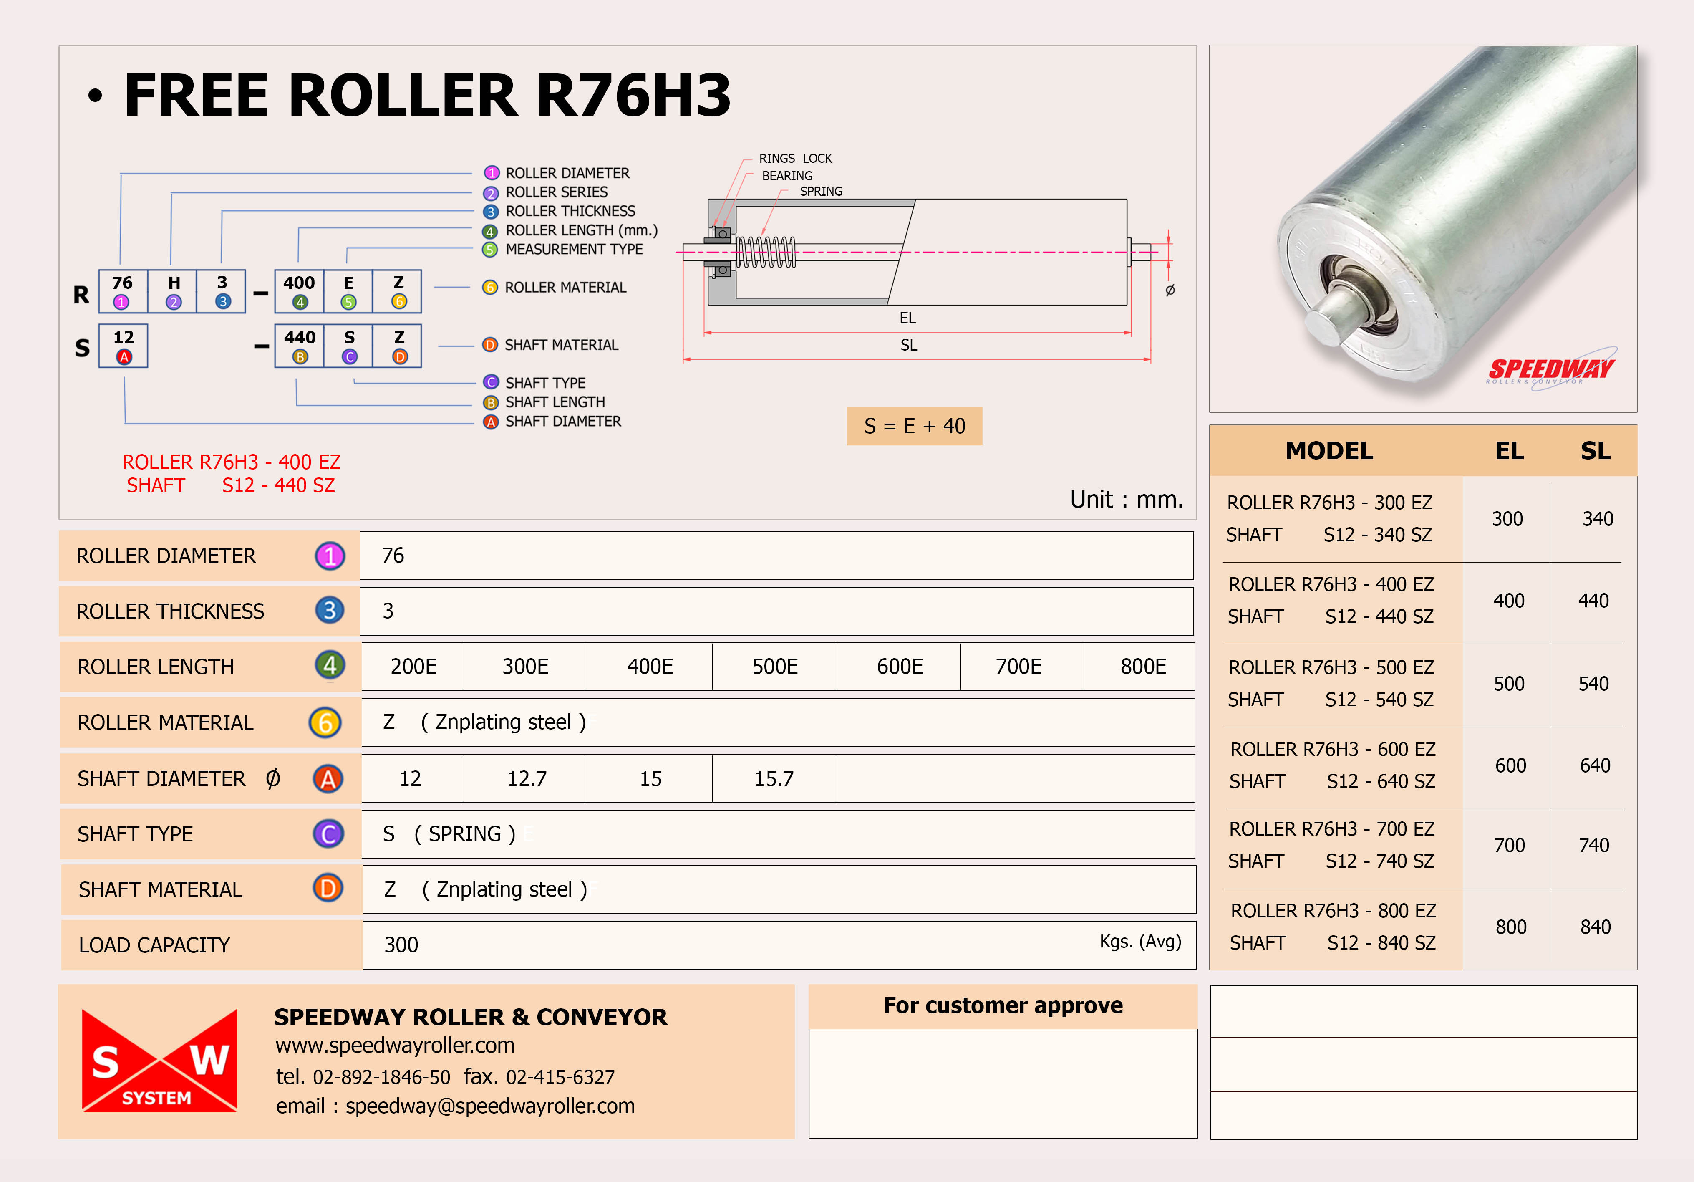The image size is (1694, 1182).
Task: Click the S ( SPRING ) shaft type value
Action: [x=449, y=834]
